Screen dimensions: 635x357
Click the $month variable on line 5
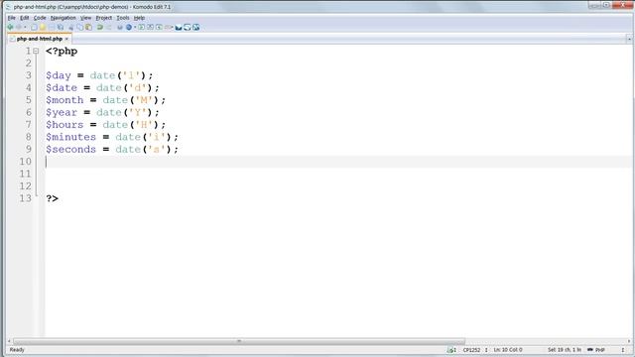click(64, 100)
